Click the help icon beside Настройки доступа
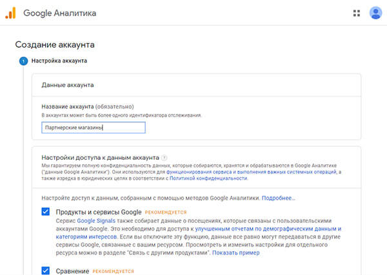 point(164,158)
